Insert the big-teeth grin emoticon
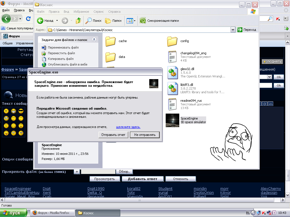This screenshot has width=290, height=217. [14, 111]
